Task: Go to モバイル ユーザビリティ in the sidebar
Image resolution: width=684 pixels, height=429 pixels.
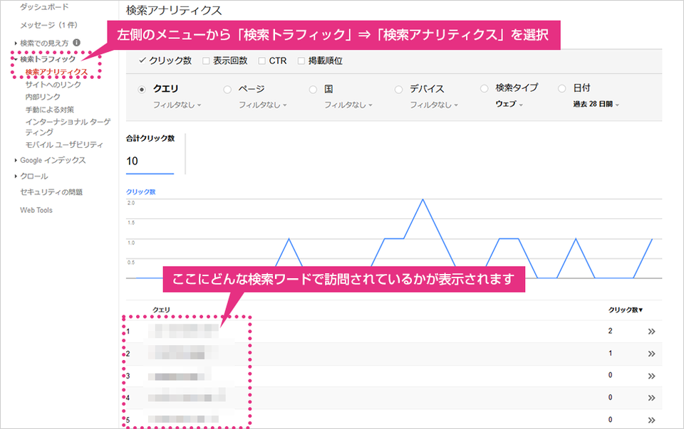Action: (64, 144)
